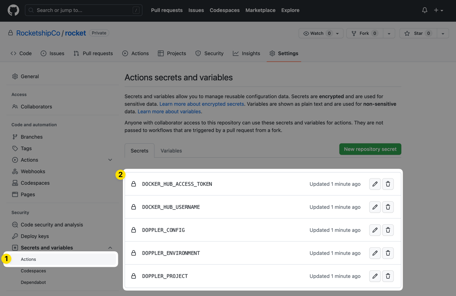Expand the Star lists dropdown arrow

pos(443,33)
